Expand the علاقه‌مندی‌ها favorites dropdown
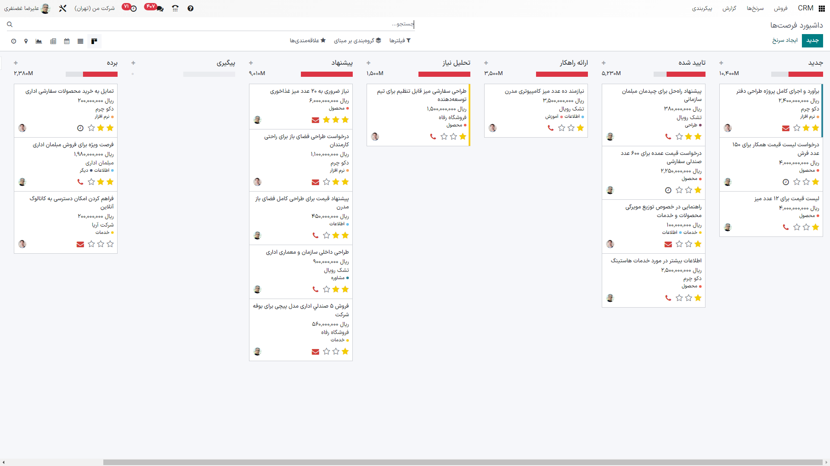The height and width of the screenshot is (466, 830). [307, 41]
